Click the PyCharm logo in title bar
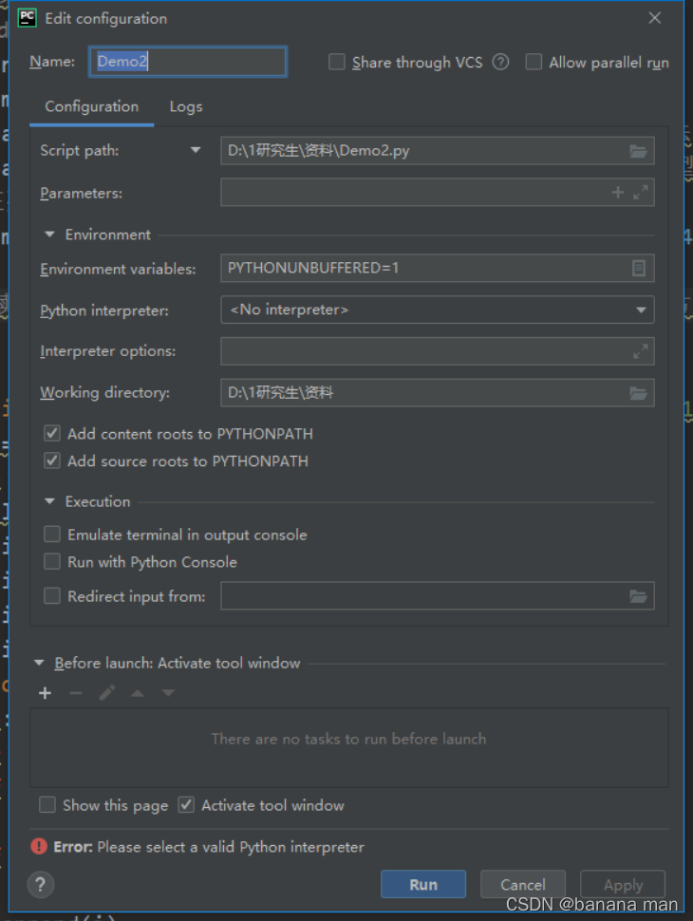This screenshot has width=693, height=921. pyautogui.click(x=27, y=18)
